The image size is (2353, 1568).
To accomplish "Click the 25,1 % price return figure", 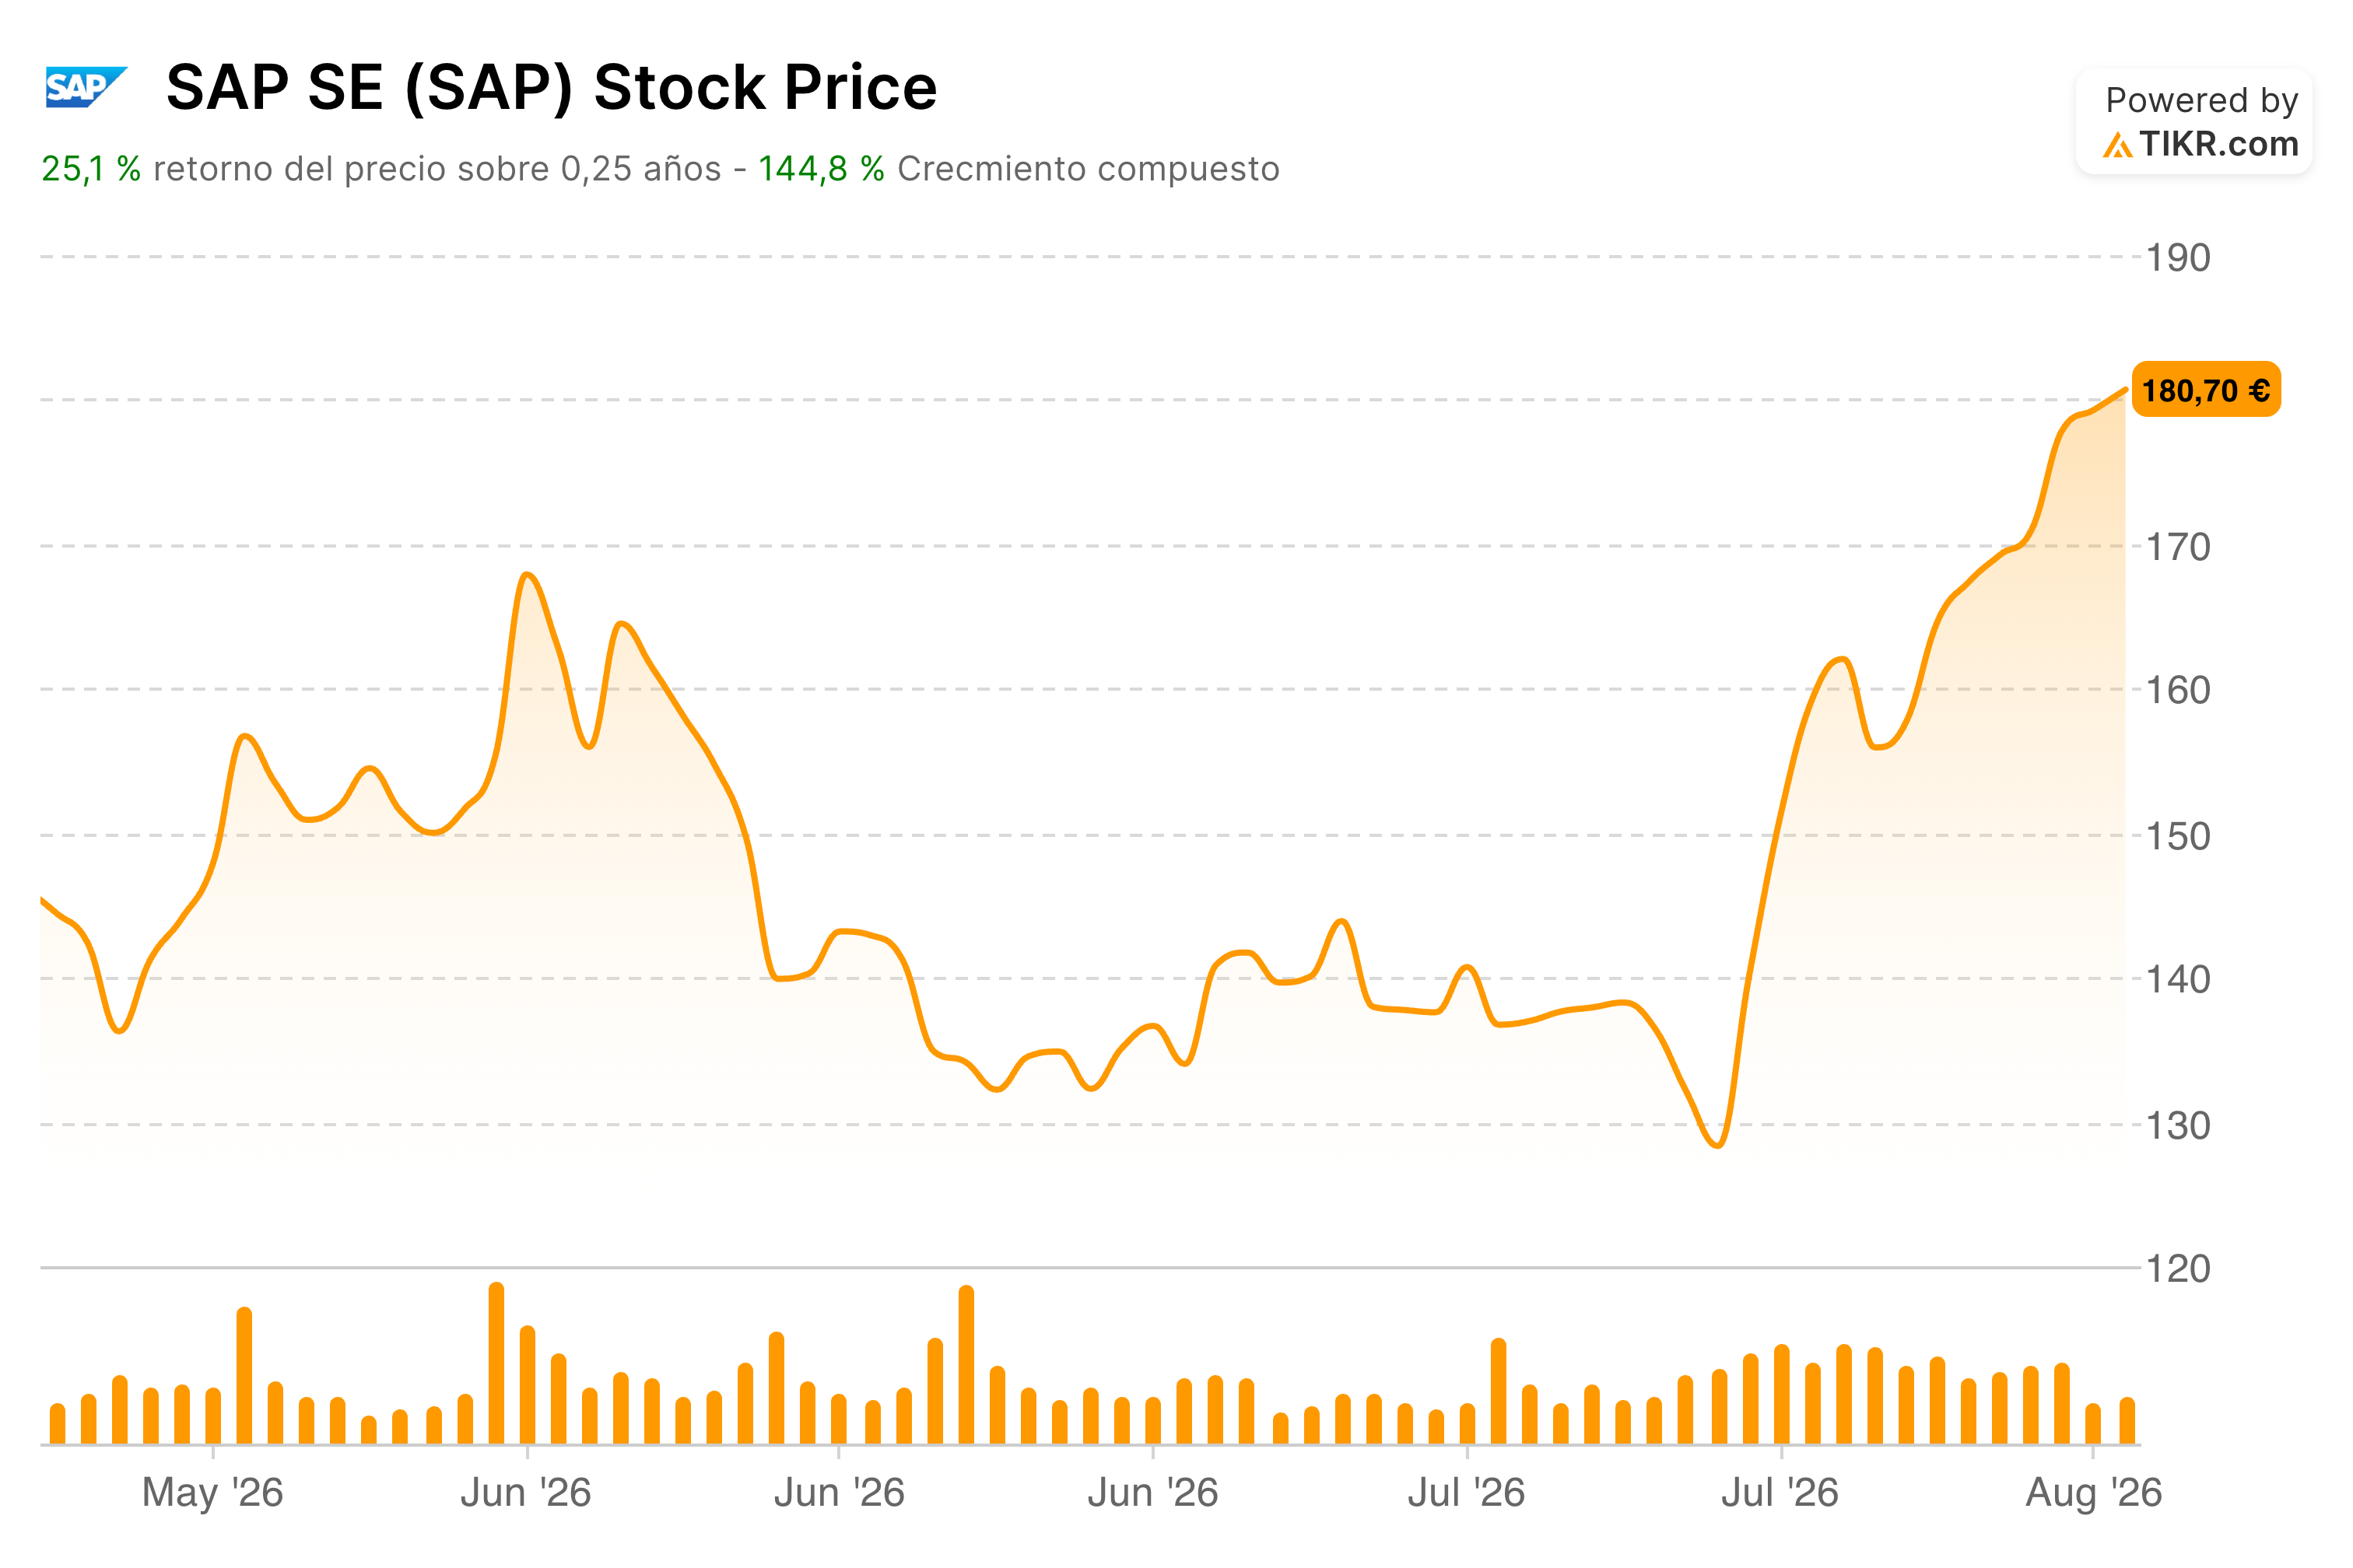I will click(91, 169).
